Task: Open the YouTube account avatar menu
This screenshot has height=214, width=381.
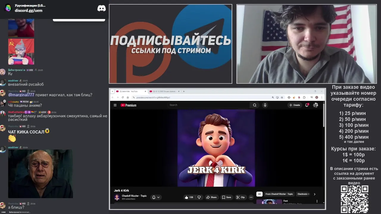Action: (316, 105)
